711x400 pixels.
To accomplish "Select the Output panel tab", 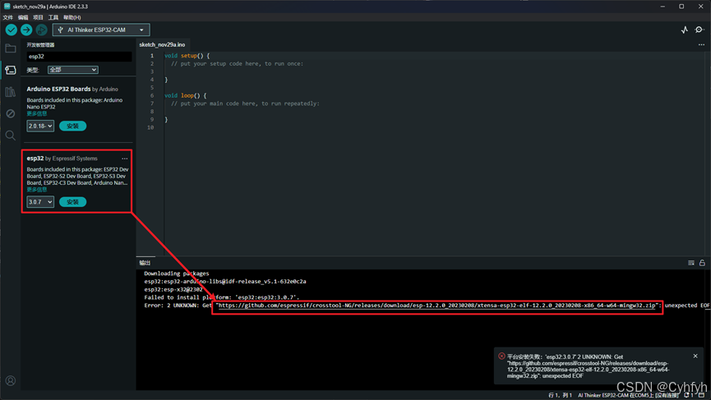I will [x=145, y=263].
